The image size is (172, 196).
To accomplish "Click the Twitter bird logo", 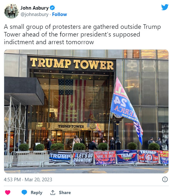I will click(165, 7).
